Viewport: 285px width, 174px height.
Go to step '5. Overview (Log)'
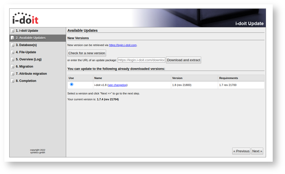pyautogui.click(x=38, y=59)
